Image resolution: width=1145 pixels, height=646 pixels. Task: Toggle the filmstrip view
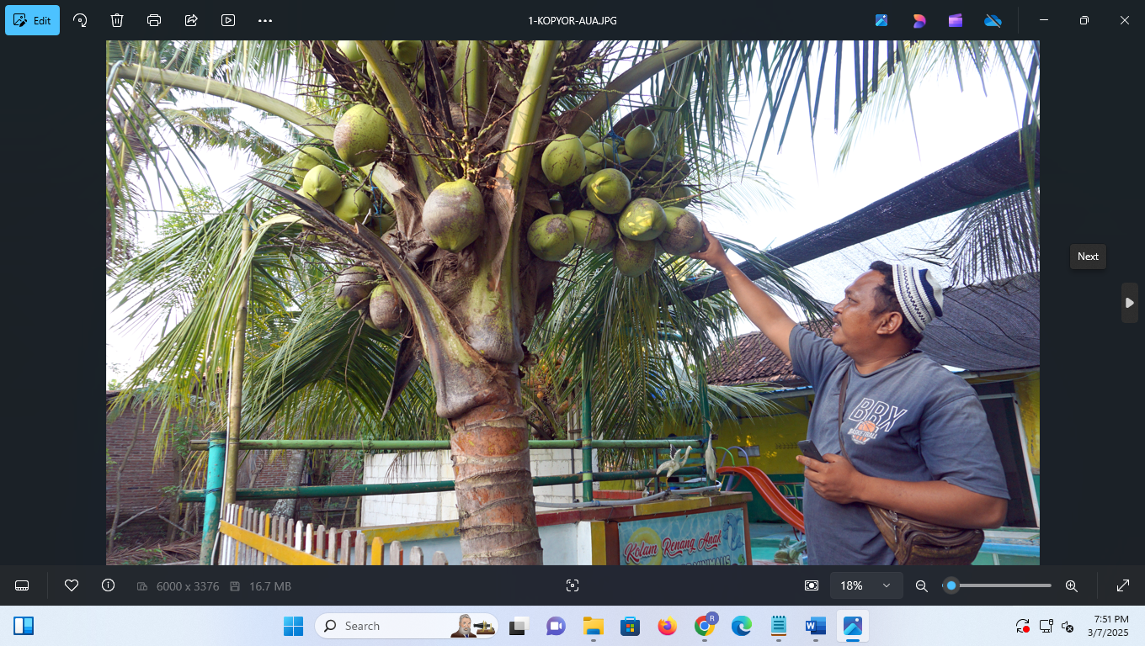[x=23, y=585]
